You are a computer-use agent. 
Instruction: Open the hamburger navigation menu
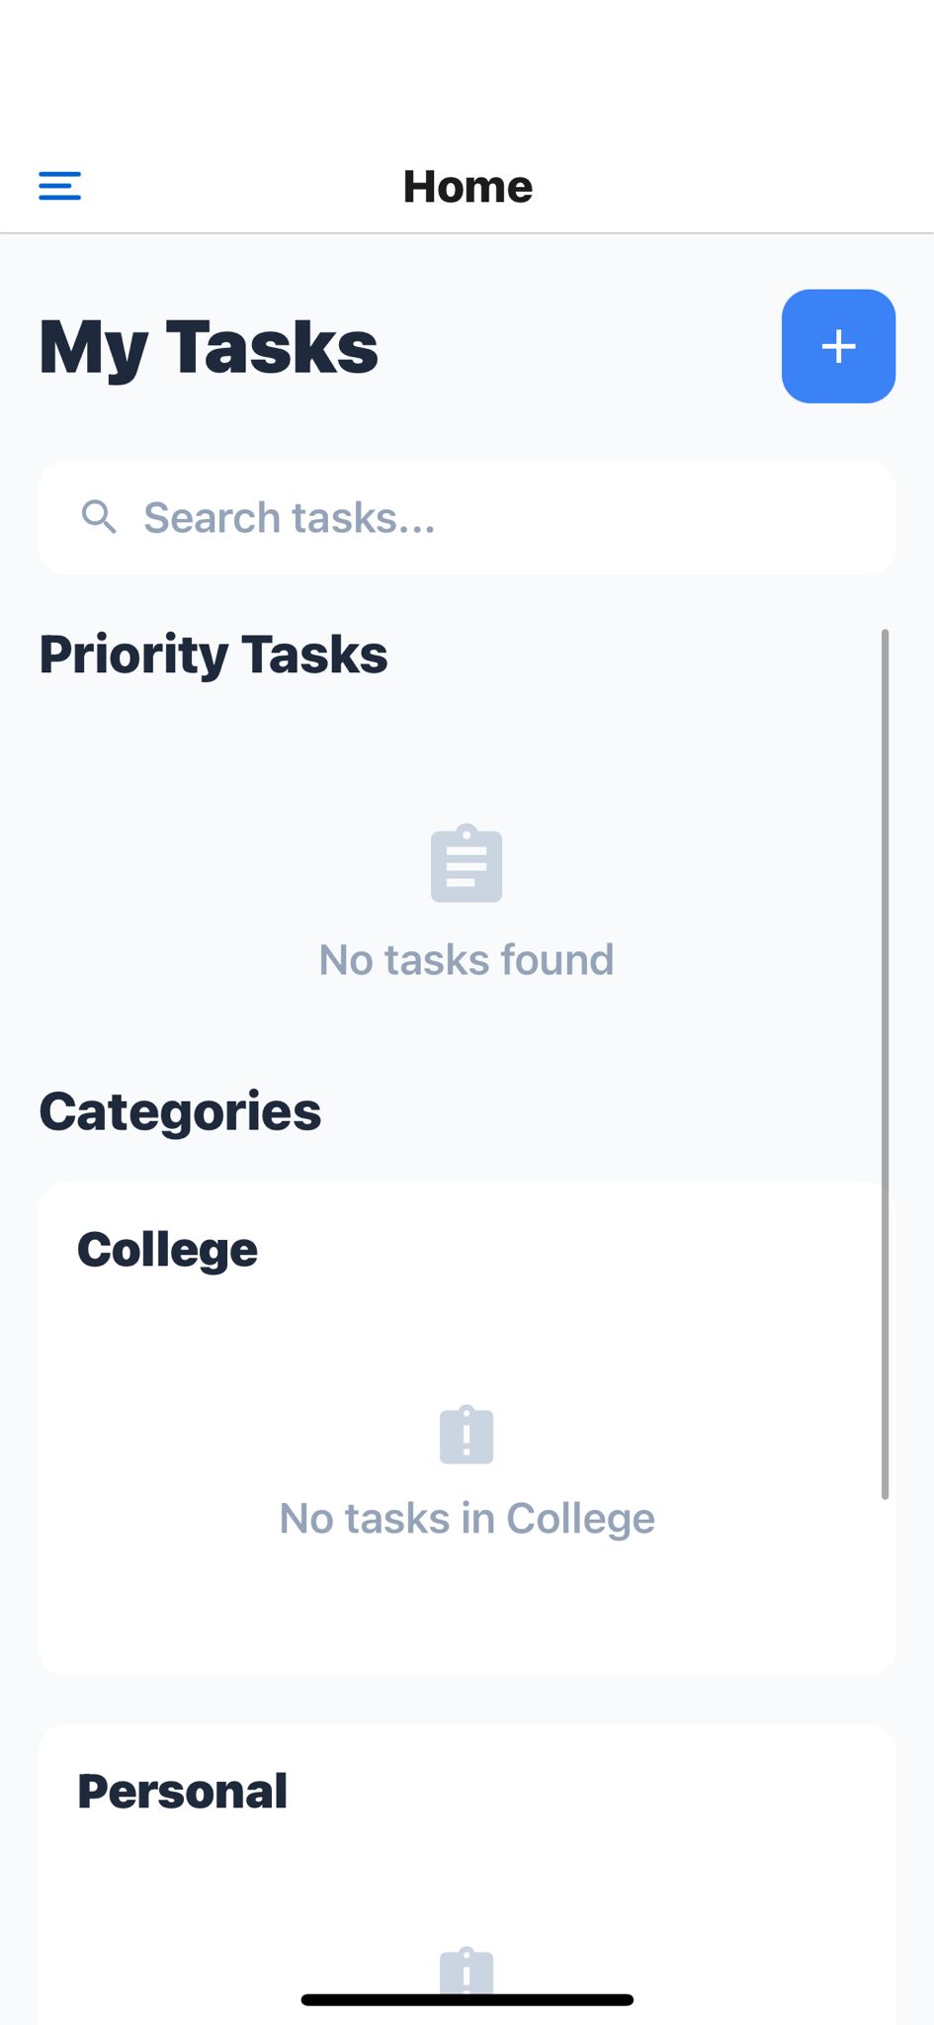pos(59,185)
